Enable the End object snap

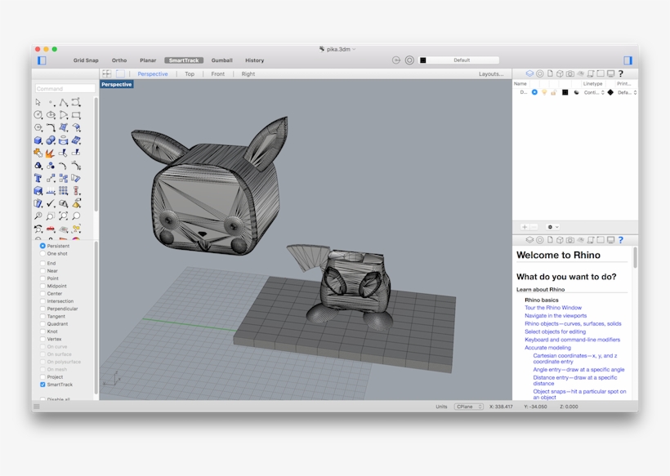pos(42,264)
